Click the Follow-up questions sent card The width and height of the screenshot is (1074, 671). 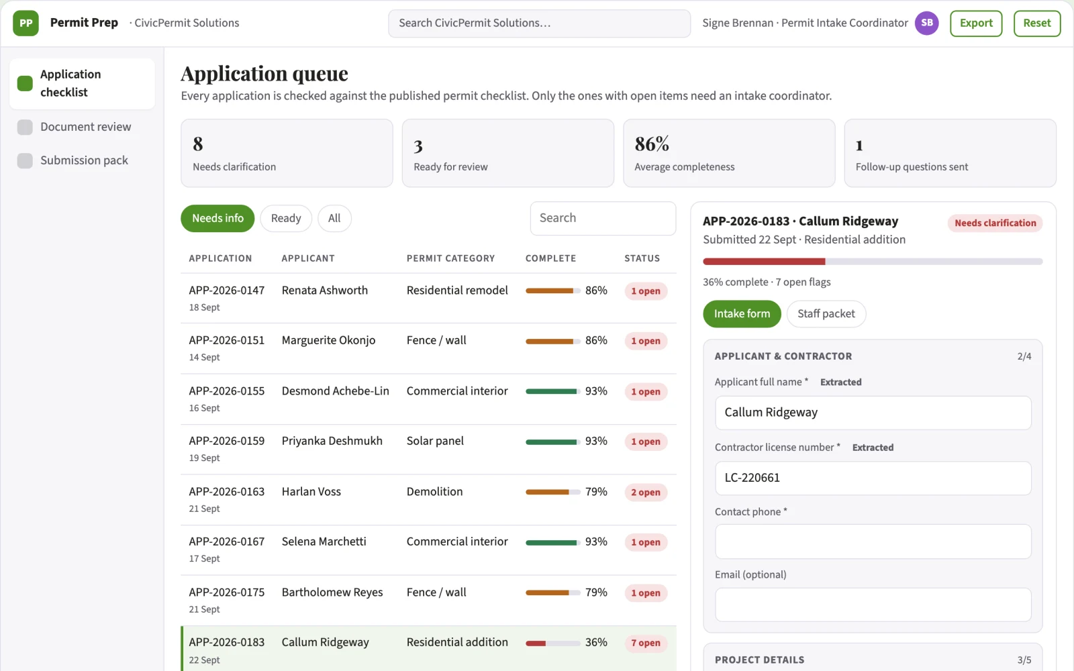tap(950, 153)
